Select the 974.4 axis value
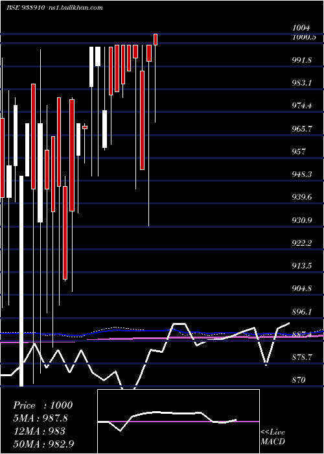Image resolution: width=324 pixels, height=454 pixels. click(x=302, y=106)
